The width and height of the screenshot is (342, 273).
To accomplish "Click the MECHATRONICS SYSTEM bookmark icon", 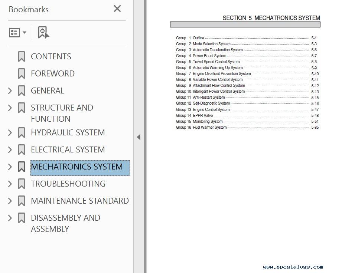I will pos(22,167).
